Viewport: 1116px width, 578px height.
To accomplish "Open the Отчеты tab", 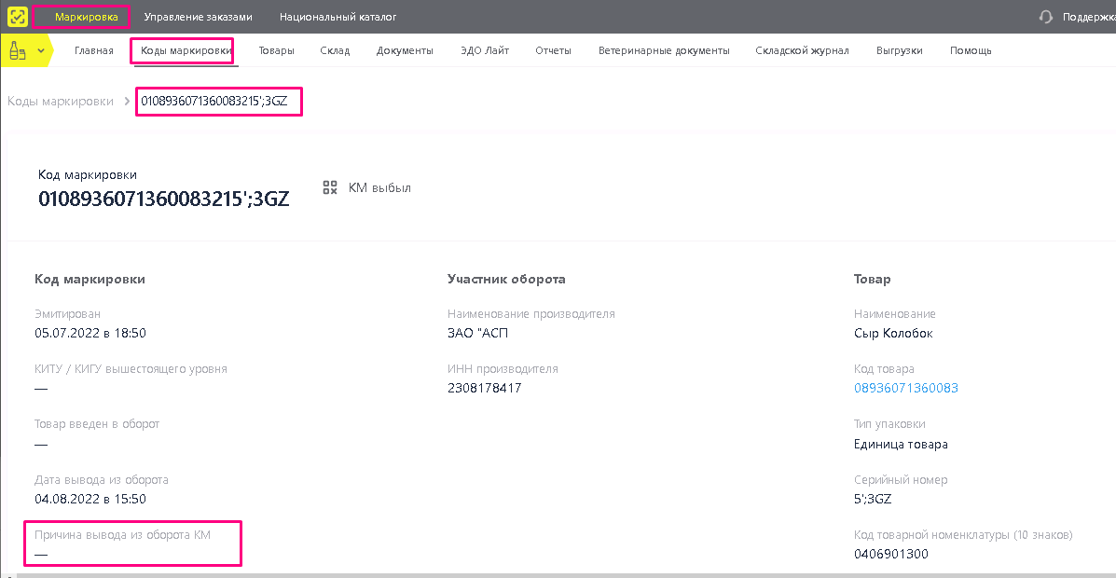I will coord(553,50).
